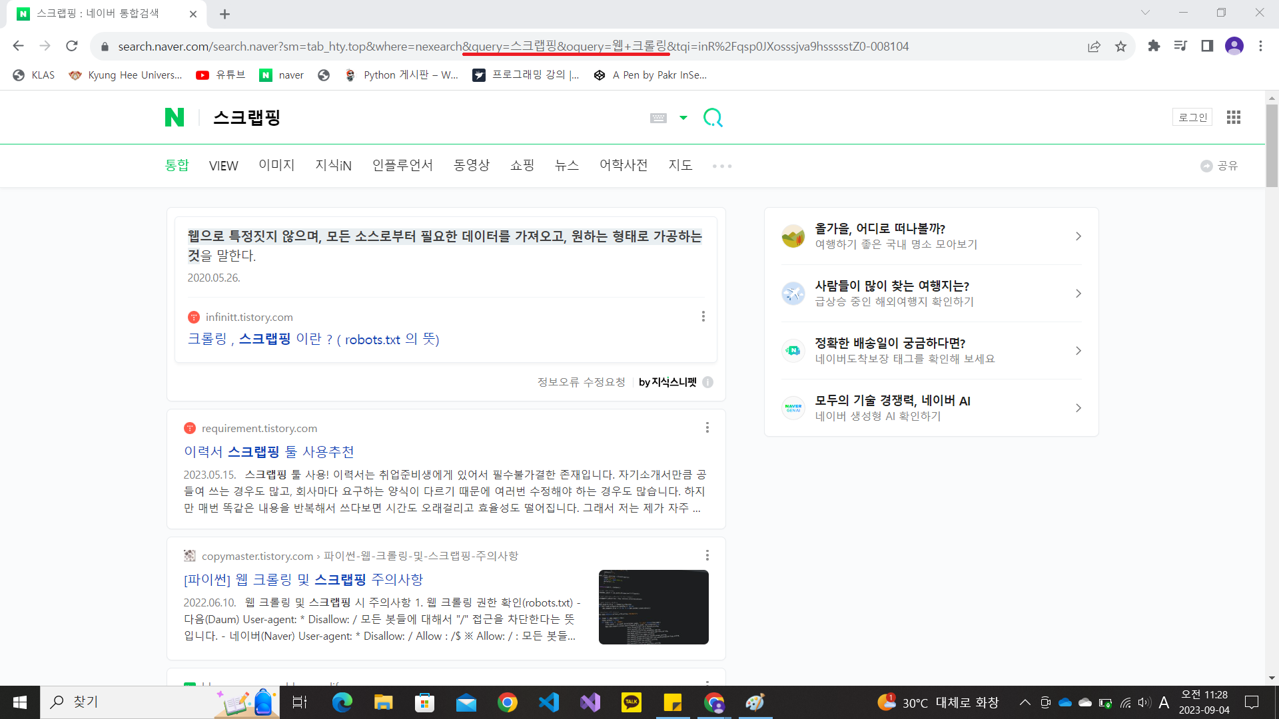Toggle Chrome side panel button

(x=1207, y=46)
